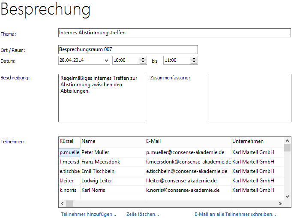The image size is (294, 218).
Task: Click the Thema text field
Action: [x=174, y=33]
